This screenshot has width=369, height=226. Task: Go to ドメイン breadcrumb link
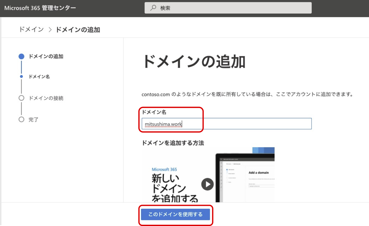(x=31, y=29)
